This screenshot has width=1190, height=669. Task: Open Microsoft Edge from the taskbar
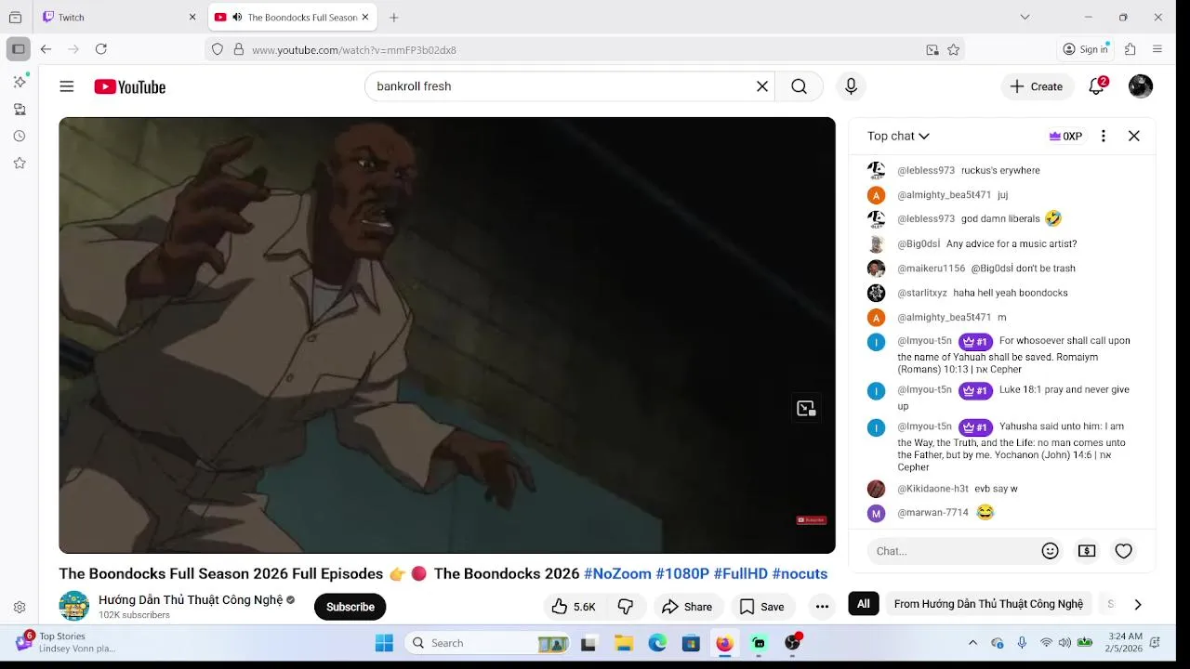point(657,643)
